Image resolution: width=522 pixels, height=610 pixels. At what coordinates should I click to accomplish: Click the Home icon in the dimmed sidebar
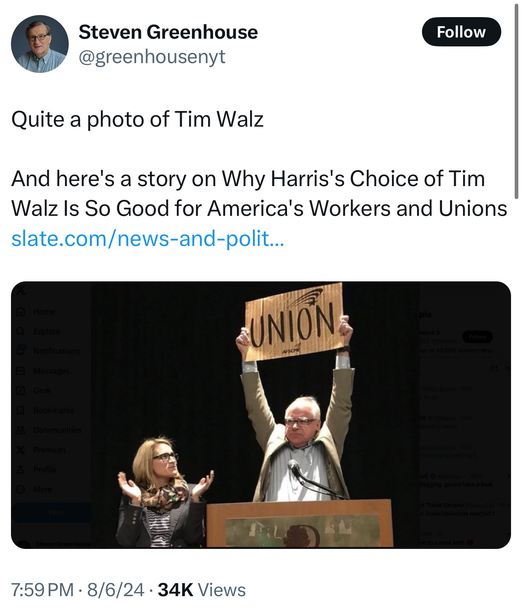pyautogui.click(x=20, y=312)
